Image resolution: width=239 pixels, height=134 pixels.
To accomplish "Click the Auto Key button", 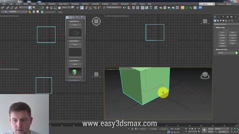I will point(211,129).
